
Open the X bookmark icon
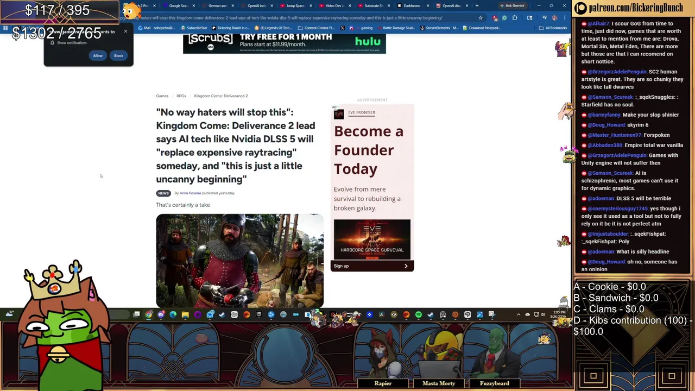point(342,28)
